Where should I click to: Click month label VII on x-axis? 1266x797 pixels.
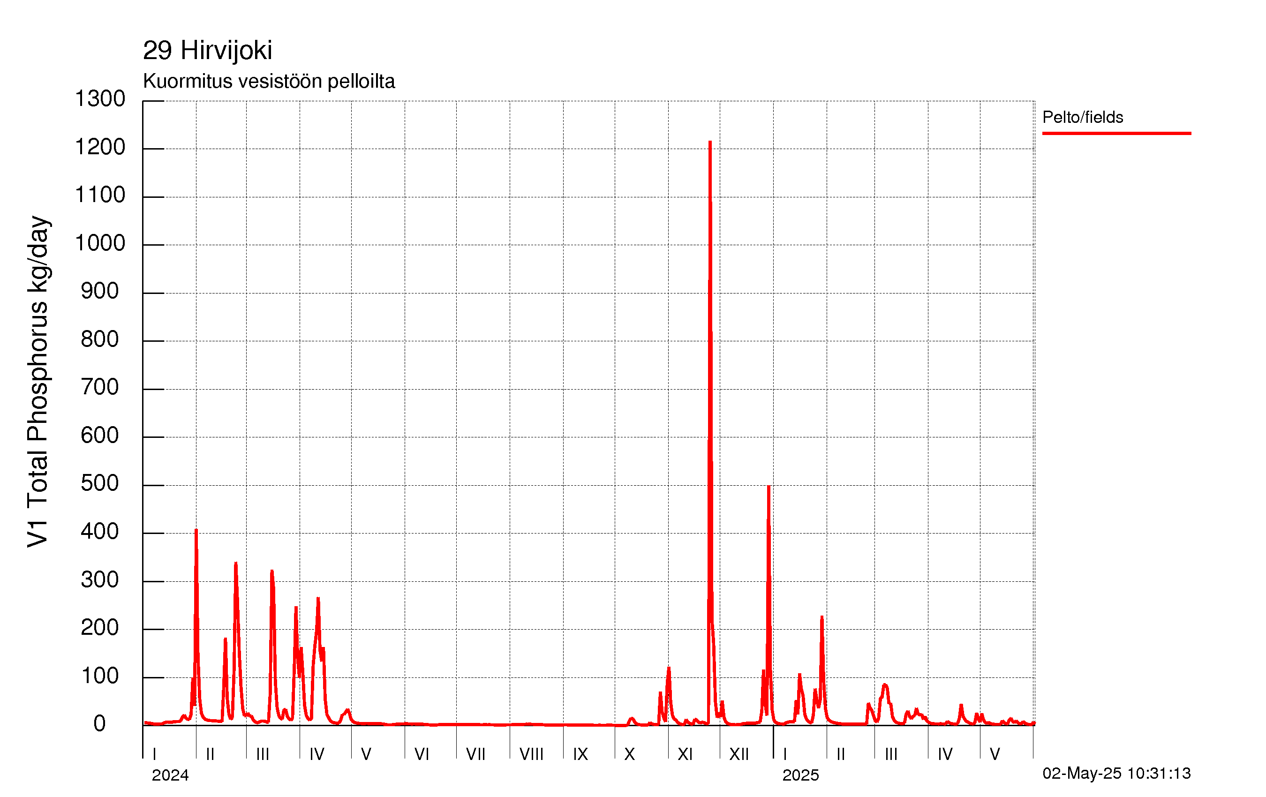[x=475, y=754]
